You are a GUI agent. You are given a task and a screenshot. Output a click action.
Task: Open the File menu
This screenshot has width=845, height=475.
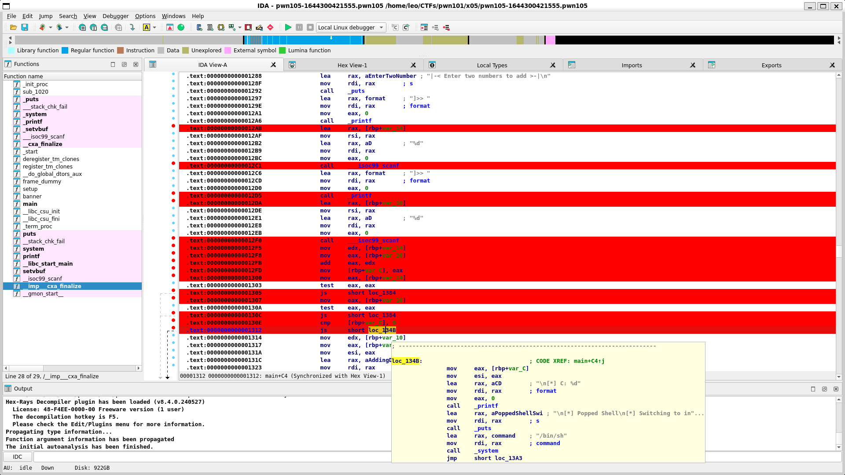[x=11, y=16]
